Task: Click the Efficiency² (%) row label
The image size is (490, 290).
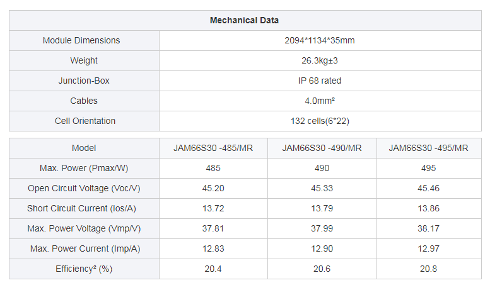Action: [x=84, y=269]
